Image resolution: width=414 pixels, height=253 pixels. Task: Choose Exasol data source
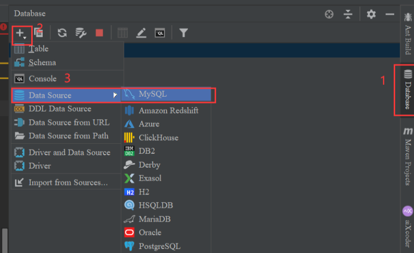tap(166, 178)
